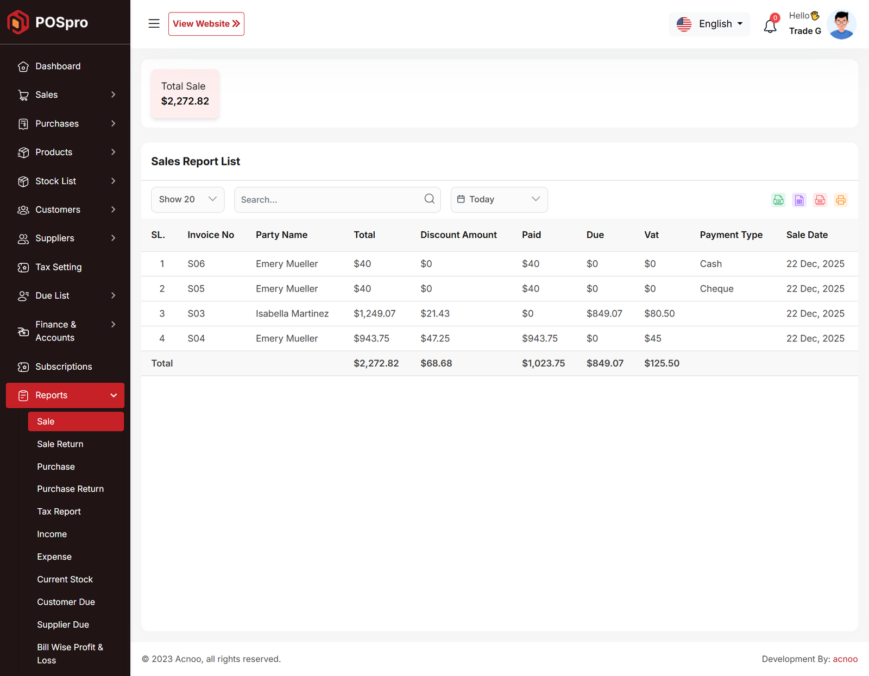Click the View Website button
The image size is (869, 676).
(x=206, y=24)
